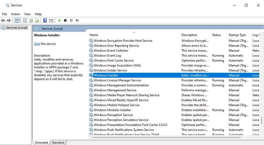Click gear icon of Windows Event Log
Image resolution: width=264 pixels, height=145 pixels.
click(91, 56)
